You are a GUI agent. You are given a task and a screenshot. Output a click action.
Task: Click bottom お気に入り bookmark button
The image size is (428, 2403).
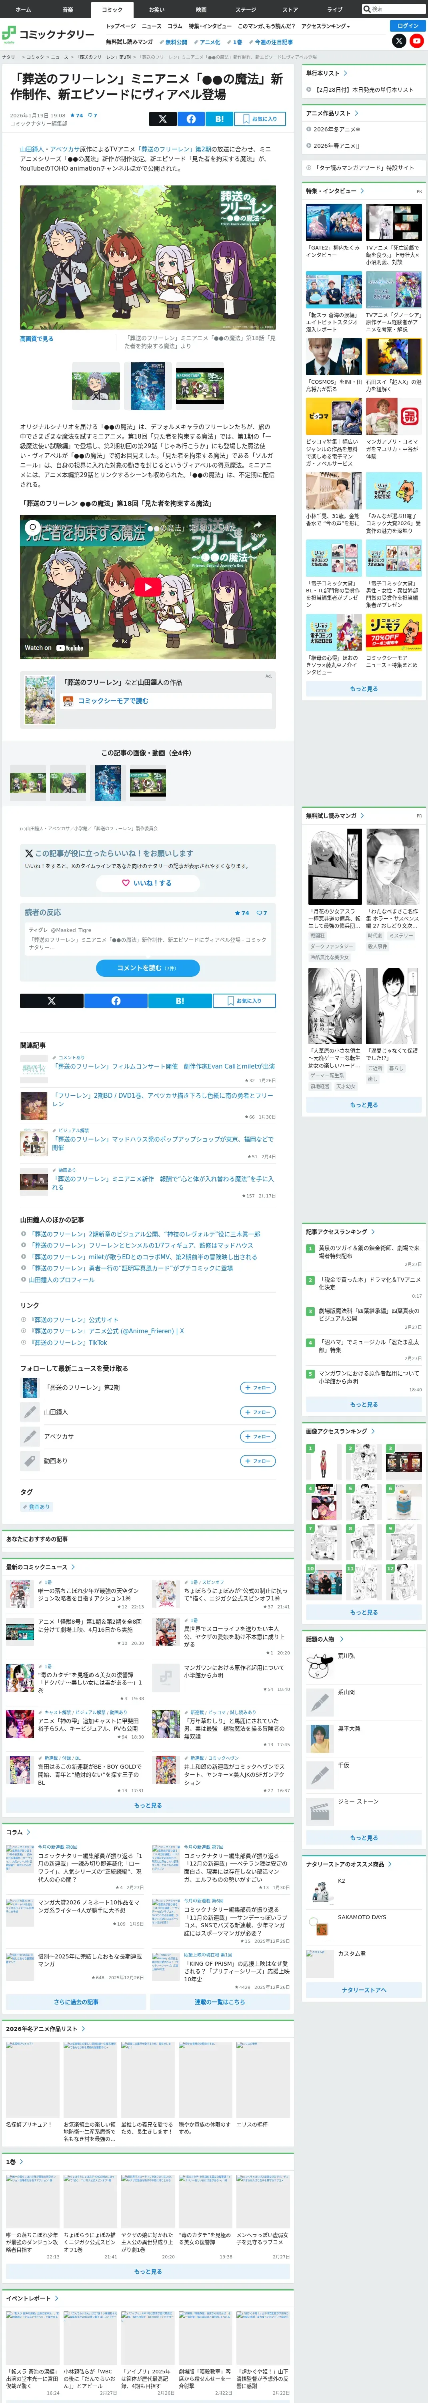click(x=244, y=1001)
